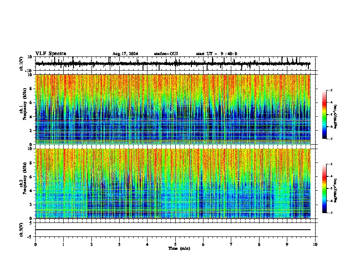This screenshot has height=274, width=355.
Task: Click the "Time (min)" axis label
Action: tap(179, 248)
